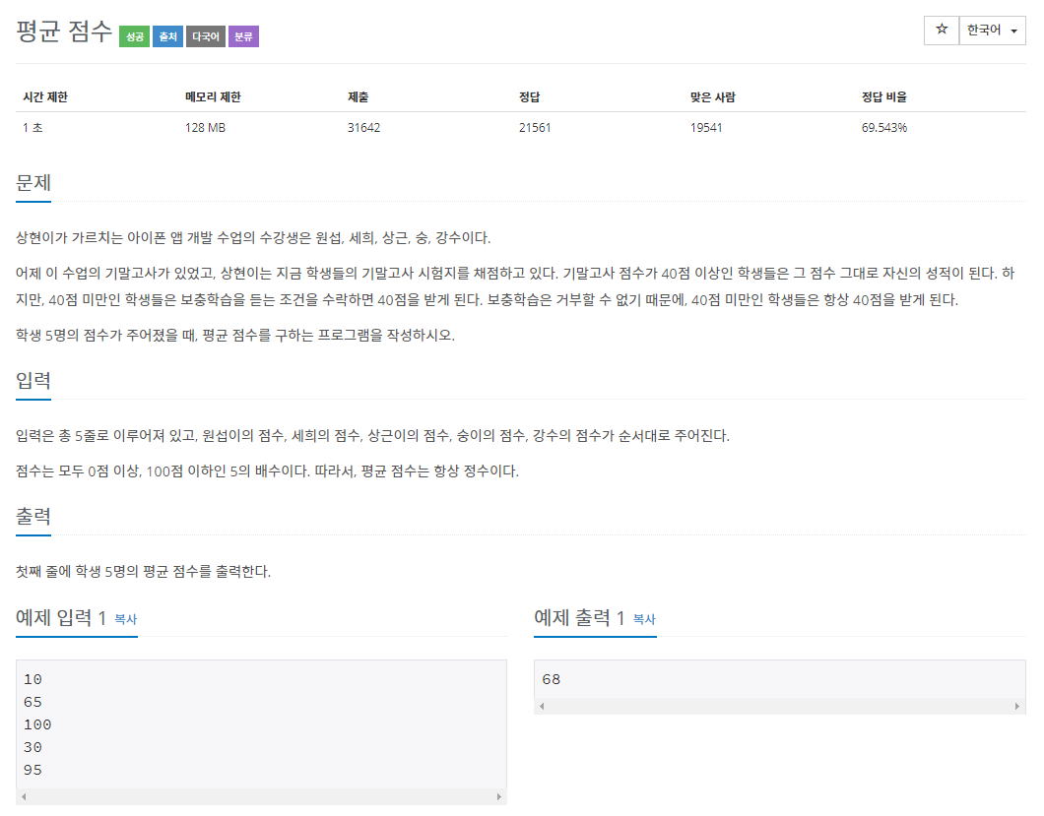Click the 1 초 time limit value
Viewport: 1044px width, 816px height.
click(x=33, y=128)
